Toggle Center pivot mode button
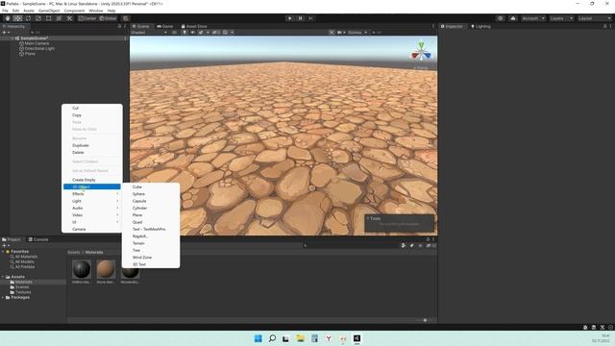The width and height of the screenshot is (615, 346). coord(87,18)
